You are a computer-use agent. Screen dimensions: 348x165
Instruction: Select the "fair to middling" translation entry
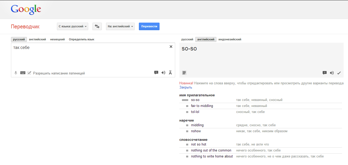click(202, 106)
